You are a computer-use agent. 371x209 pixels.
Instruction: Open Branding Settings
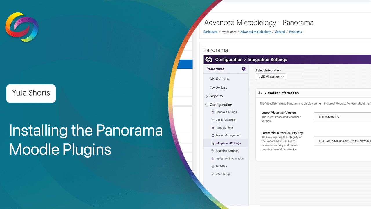(x=227, y=151)
